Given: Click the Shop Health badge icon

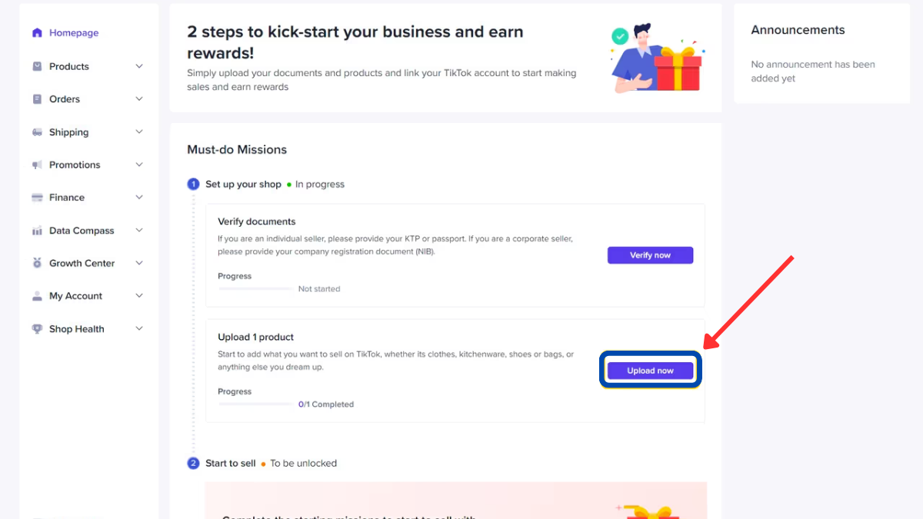Looking at the screenshot, I should (37, 328).
